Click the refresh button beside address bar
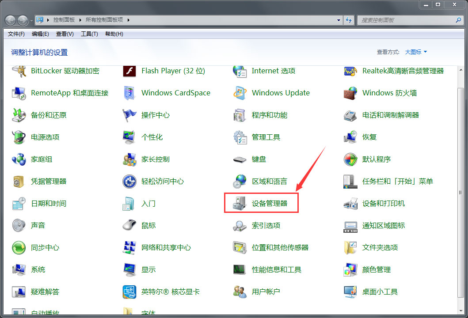468x318 pixels. click(x=349, y=20)
